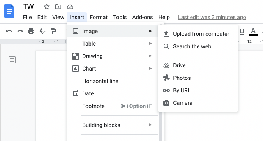
Task: Insert a Date
Action: tap(113, 93)
